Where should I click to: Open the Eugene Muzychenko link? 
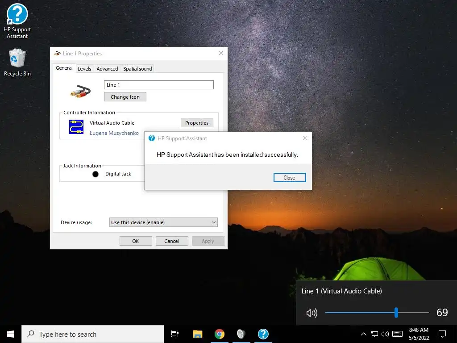click(x=114, y=133)
